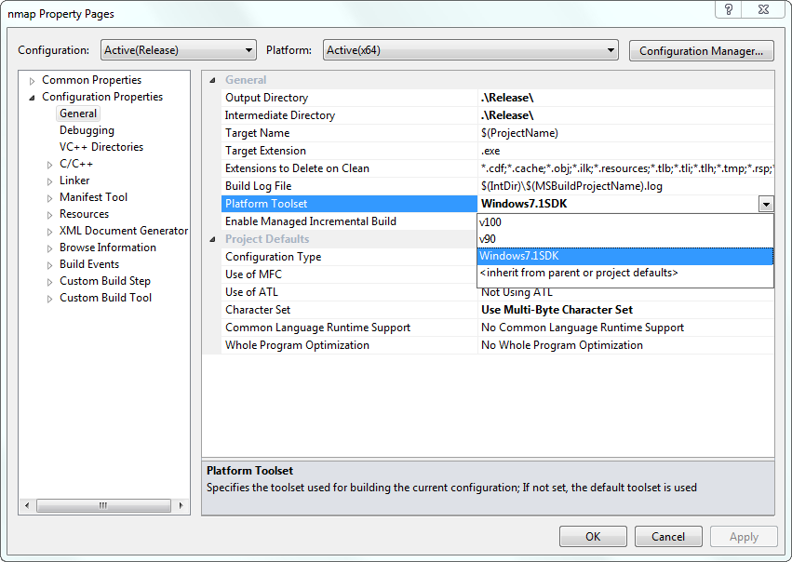Expand Custom Build Step node
The image size is (792, 562).
pos(49,282)
